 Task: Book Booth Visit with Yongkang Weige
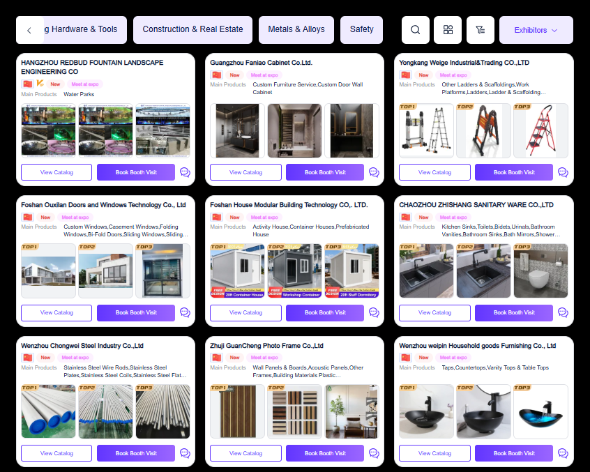[x=514, y=172]
